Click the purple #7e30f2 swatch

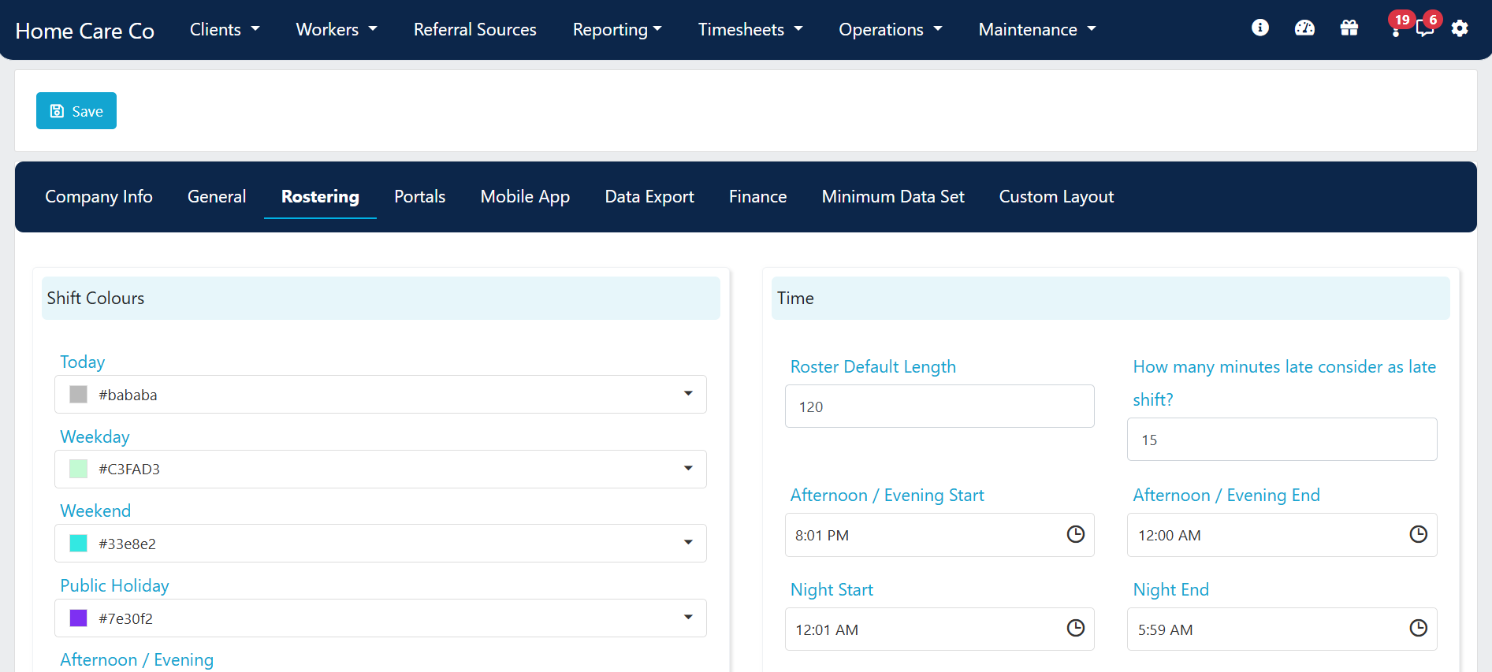(x=78, y=618)
